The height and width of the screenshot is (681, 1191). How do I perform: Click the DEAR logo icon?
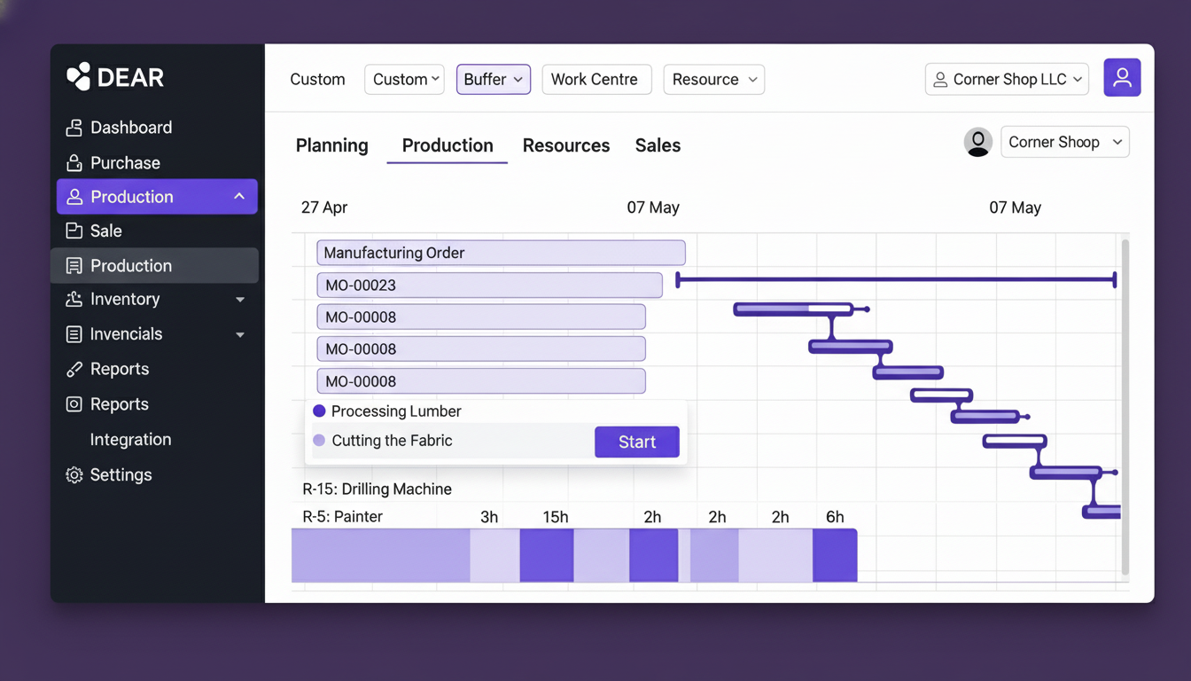78,77
